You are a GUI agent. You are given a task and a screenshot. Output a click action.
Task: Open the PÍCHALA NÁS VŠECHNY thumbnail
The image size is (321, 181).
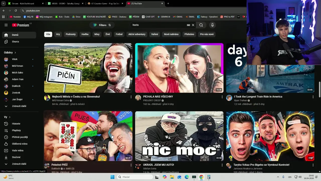click(179, 68)
